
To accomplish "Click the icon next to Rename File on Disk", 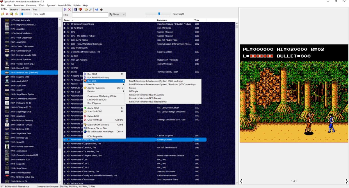I will pyautogui.click(x=85, y=128).
